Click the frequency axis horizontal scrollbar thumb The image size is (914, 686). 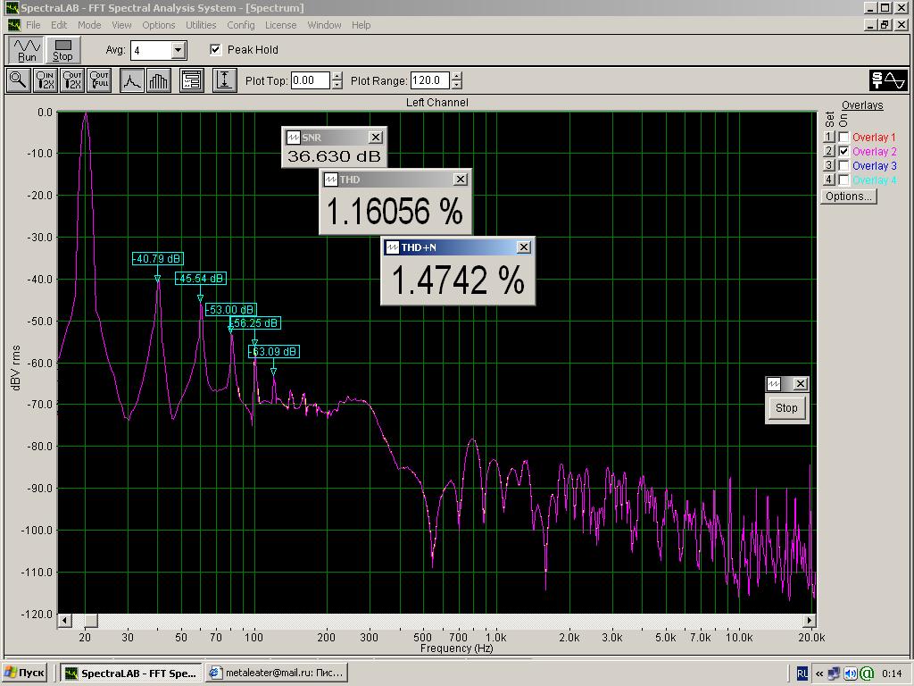90,621
